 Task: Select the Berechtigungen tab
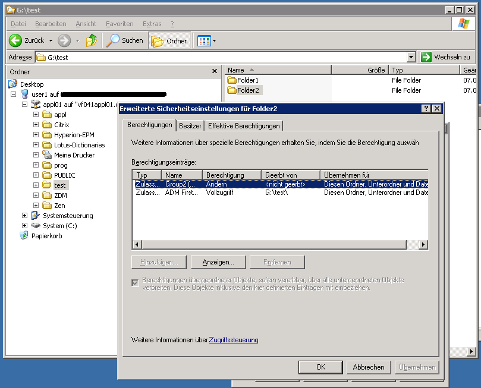[150, 125]
